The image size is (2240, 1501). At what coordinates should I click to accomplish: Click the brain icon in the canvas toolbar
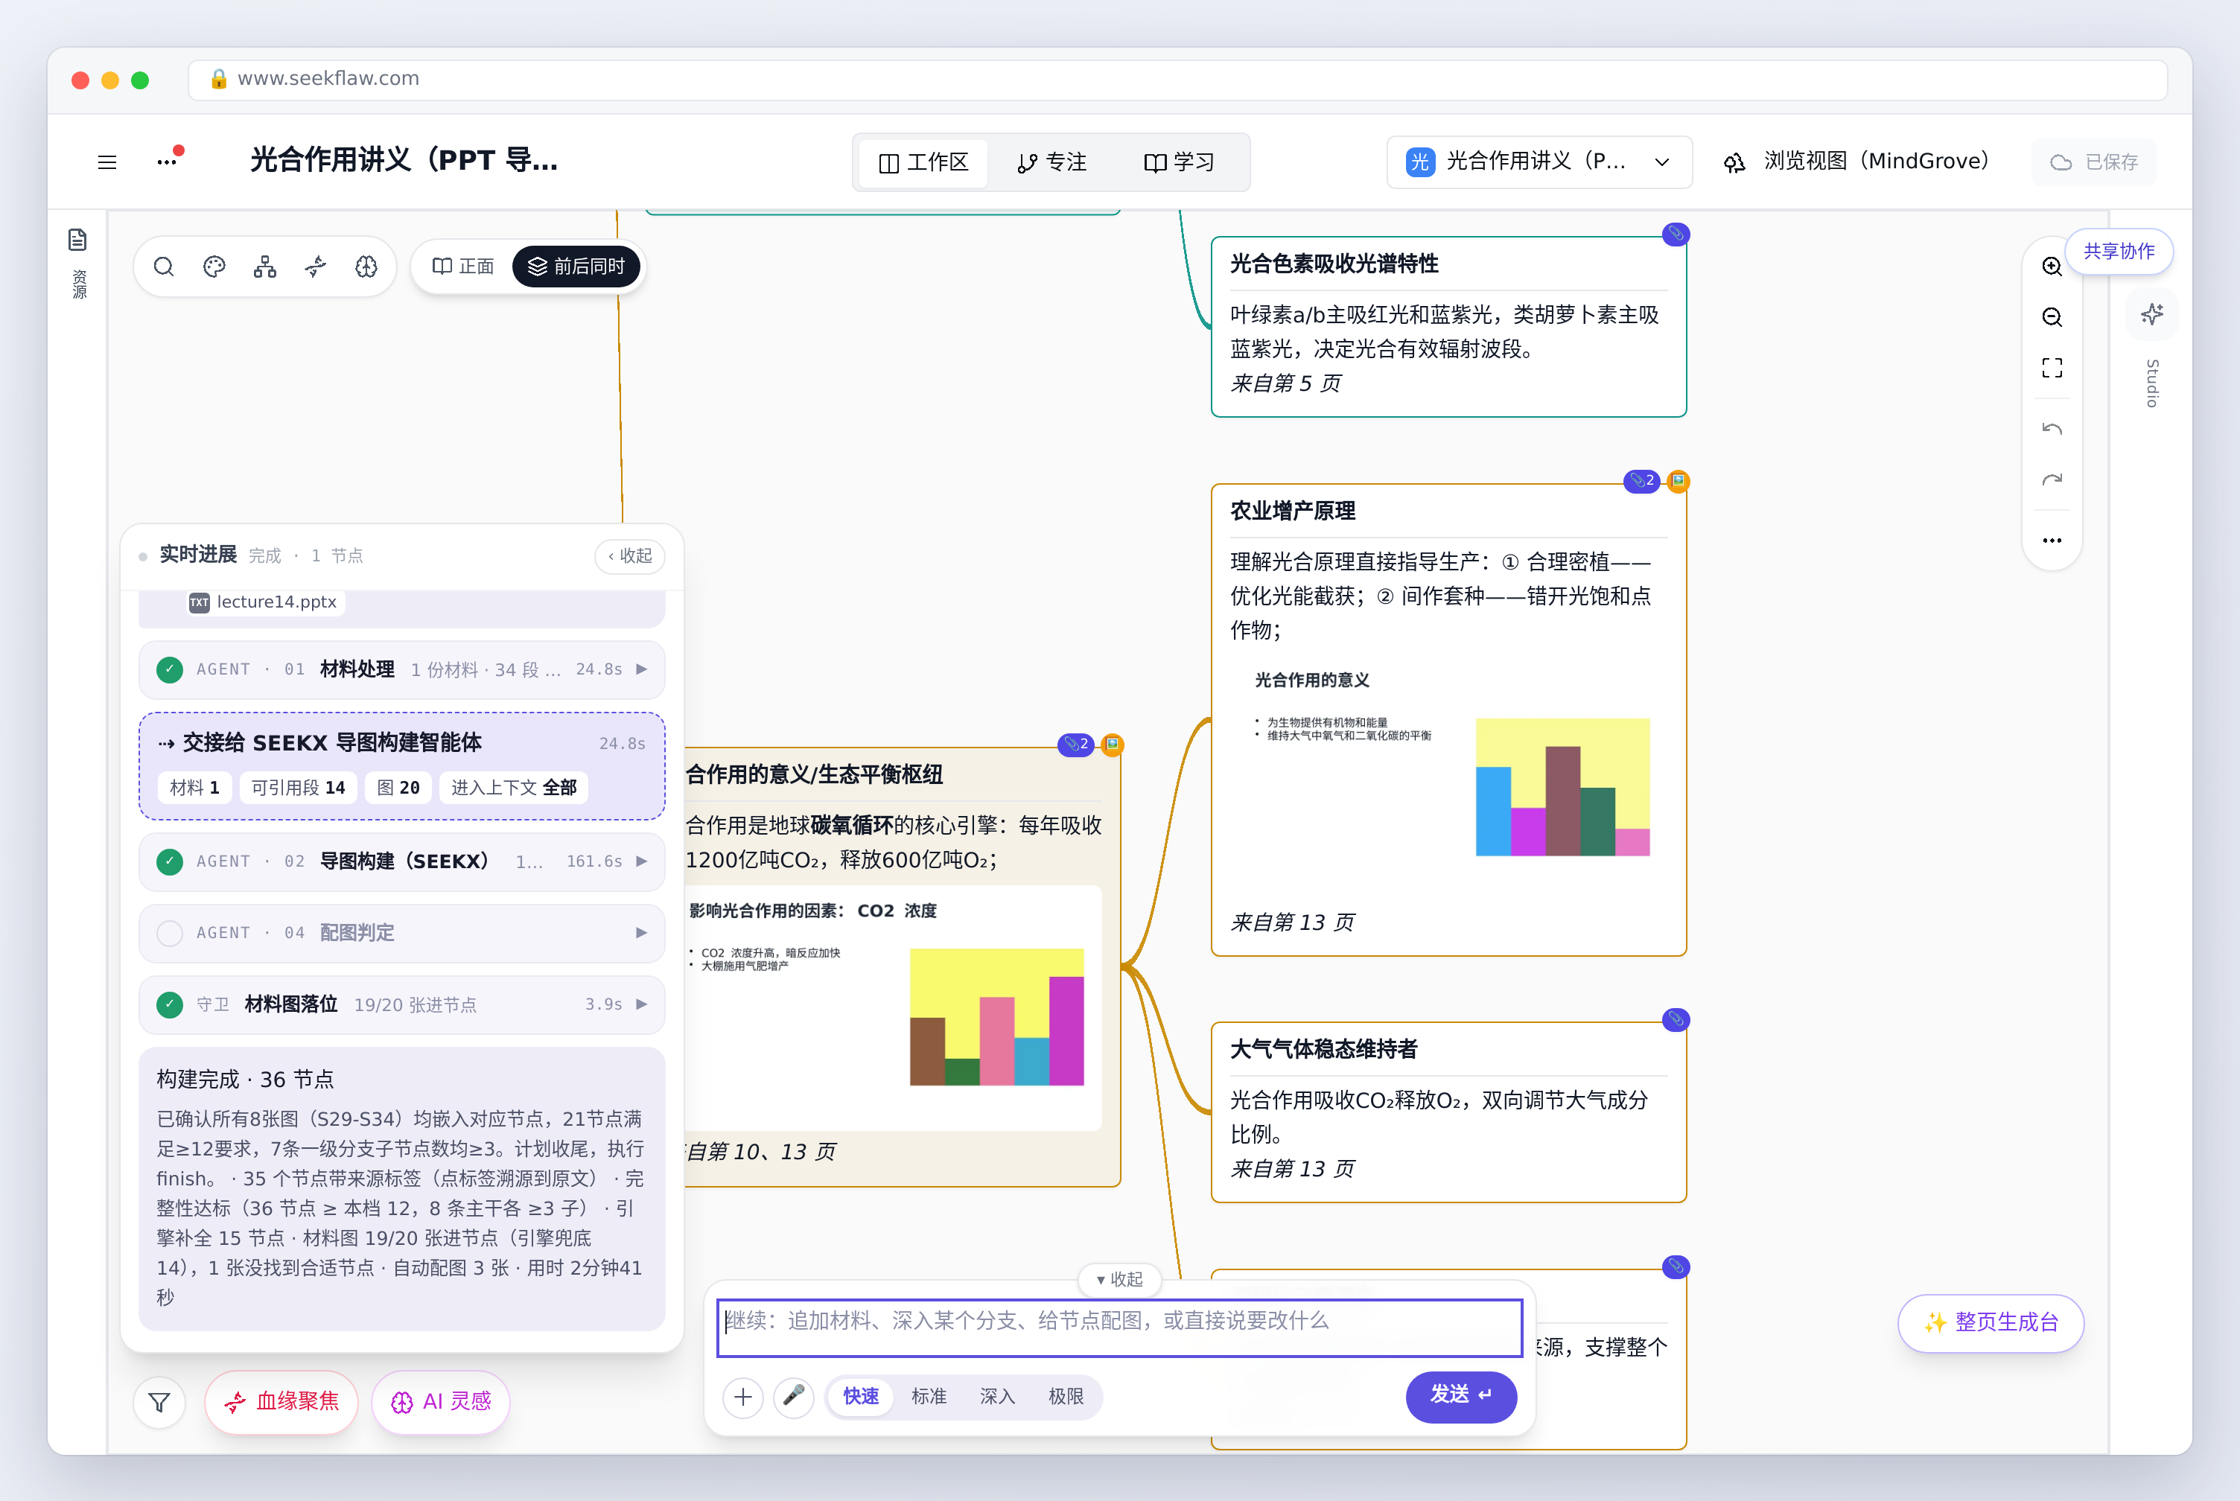point(366,266)
